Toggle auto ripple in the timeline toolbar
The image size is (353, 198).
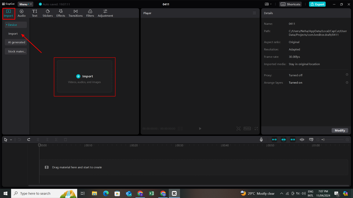coord(274,139)
